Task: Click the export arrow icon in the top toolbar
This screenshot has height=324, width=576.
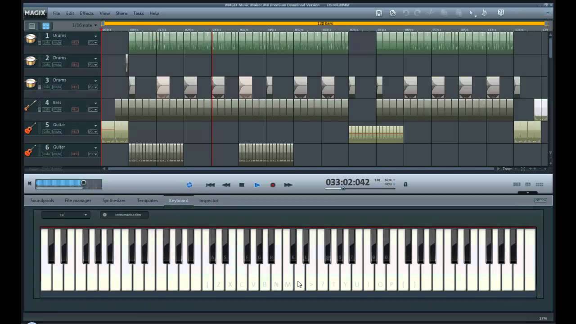Action: (x=393, y=13)
